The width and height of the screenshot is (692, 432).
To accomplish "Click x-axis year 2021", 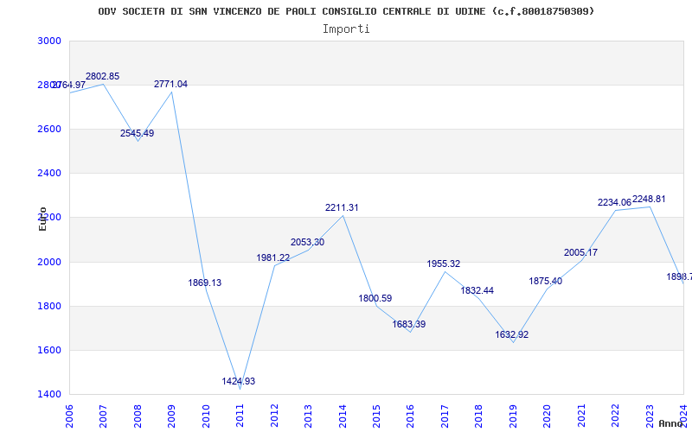I will point(581,416).
